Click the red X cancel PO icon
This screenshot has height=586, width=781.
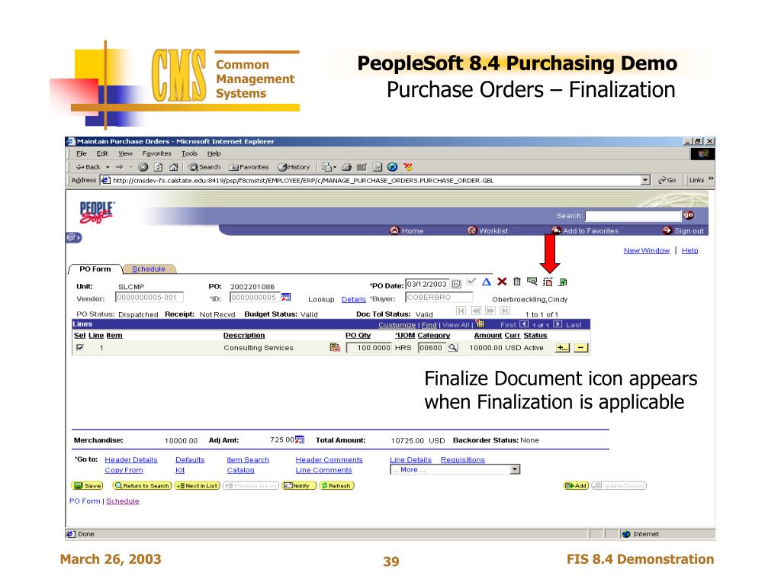pyautogui.click(x=502, y=282)
